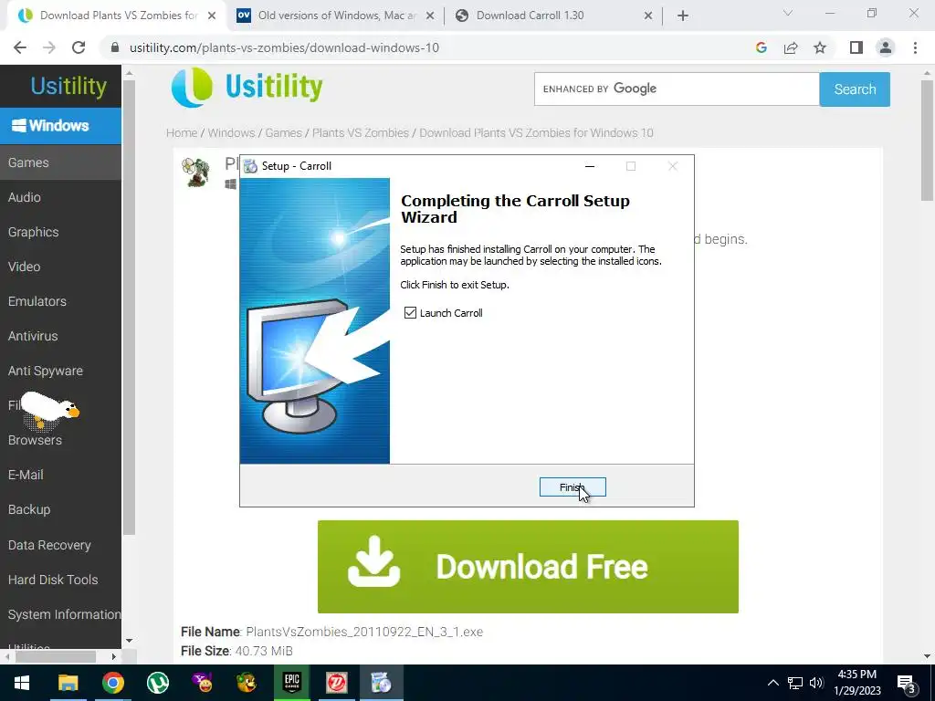This screenshot has height=701, width=935.
Task: Open network status tray icon
Action: point(795,683)
